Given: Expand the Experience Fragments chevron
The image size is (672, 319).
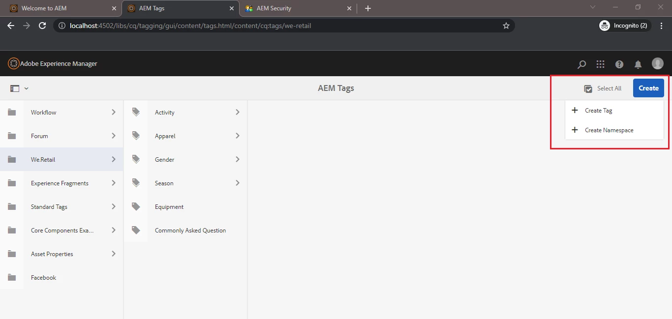Looking at the screenshot, I should 114,183.
